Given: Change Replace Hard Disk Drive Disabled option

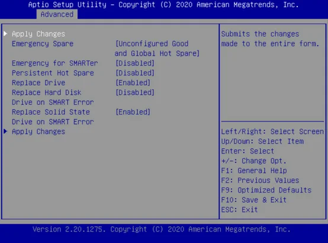Looking at the screenshot, I should tap(135, 92).
